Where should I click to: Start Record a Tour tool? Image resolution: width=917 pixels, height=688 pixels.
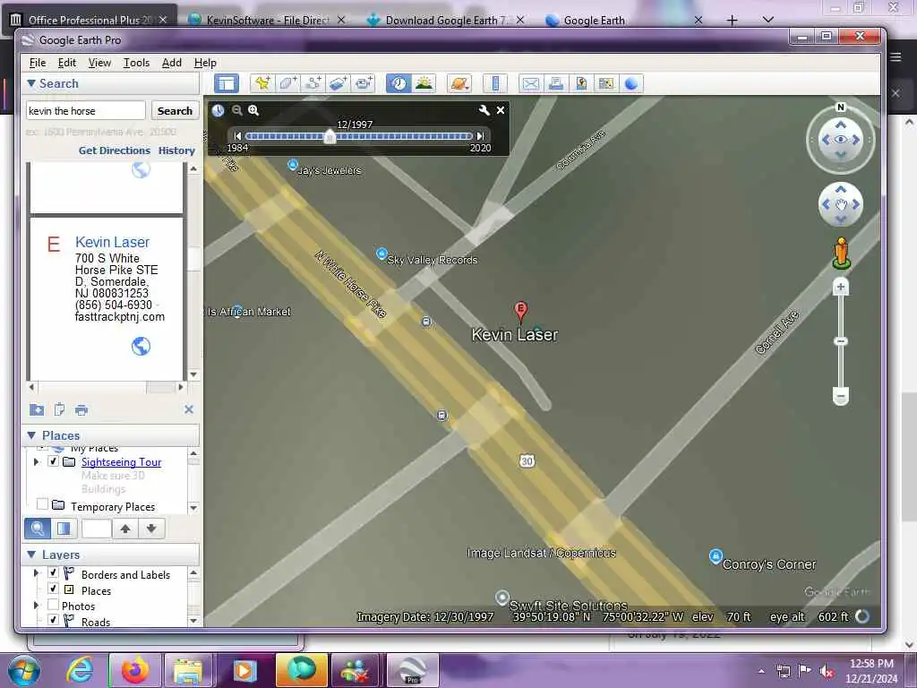364,83
